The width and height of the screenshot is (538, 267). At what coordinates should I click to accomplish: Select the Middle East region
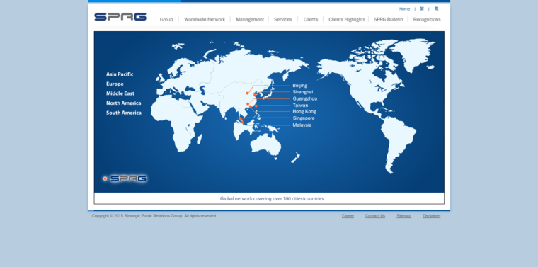(120, 93)
